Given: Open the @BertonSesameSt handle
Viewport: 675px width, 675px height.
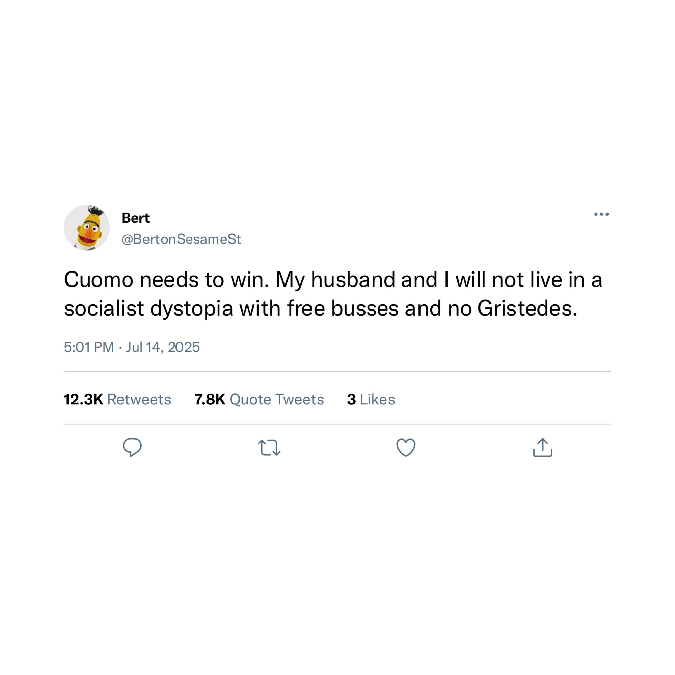Looking at the screenshot, I should point(181,239).
